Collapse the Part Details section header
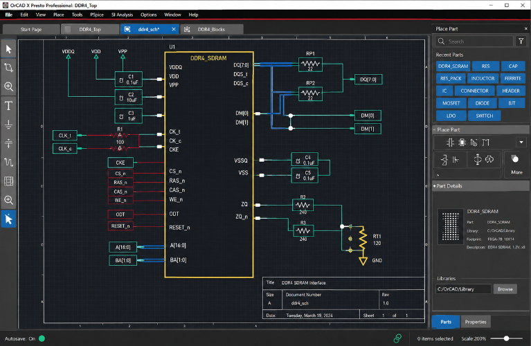Image resolution: width=531 pixels, height=346 pixels. [x=481, y=186]
